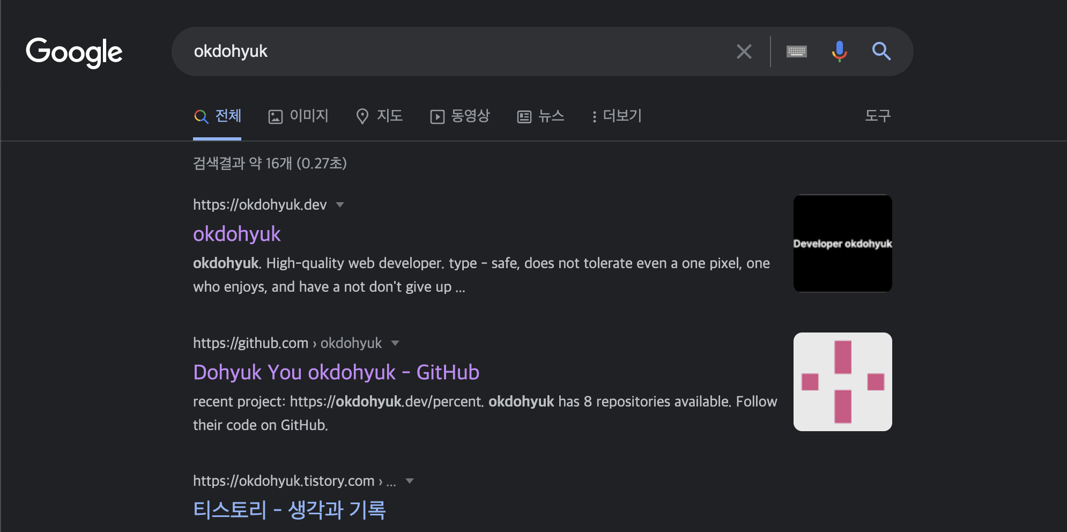Open the 티스토리 - 생각과 기록 link

point(290,509)
